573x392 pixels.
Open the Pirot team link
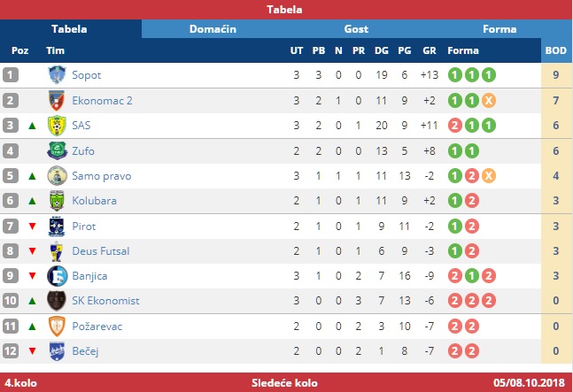pyautogui.click(x=83, y=227)
